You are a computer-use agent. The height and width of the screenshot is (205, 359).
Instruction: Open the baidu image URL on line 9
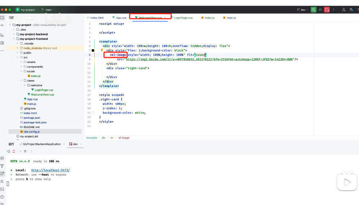(209, 59)
